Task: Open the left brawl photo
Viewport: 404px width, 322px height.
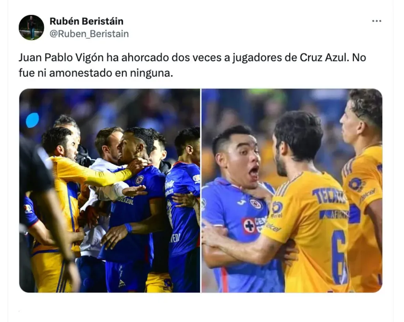Action: pos(110,191)
